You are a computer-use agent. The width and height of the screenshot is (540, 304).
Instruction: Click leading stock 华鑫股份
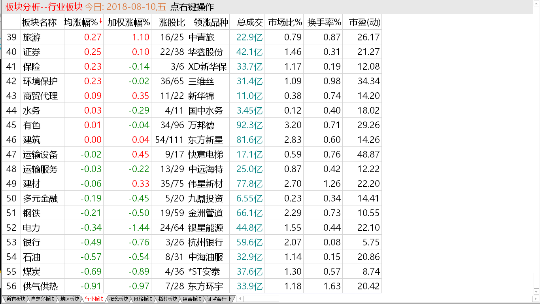pyautogui.click(x=206, y=52)
